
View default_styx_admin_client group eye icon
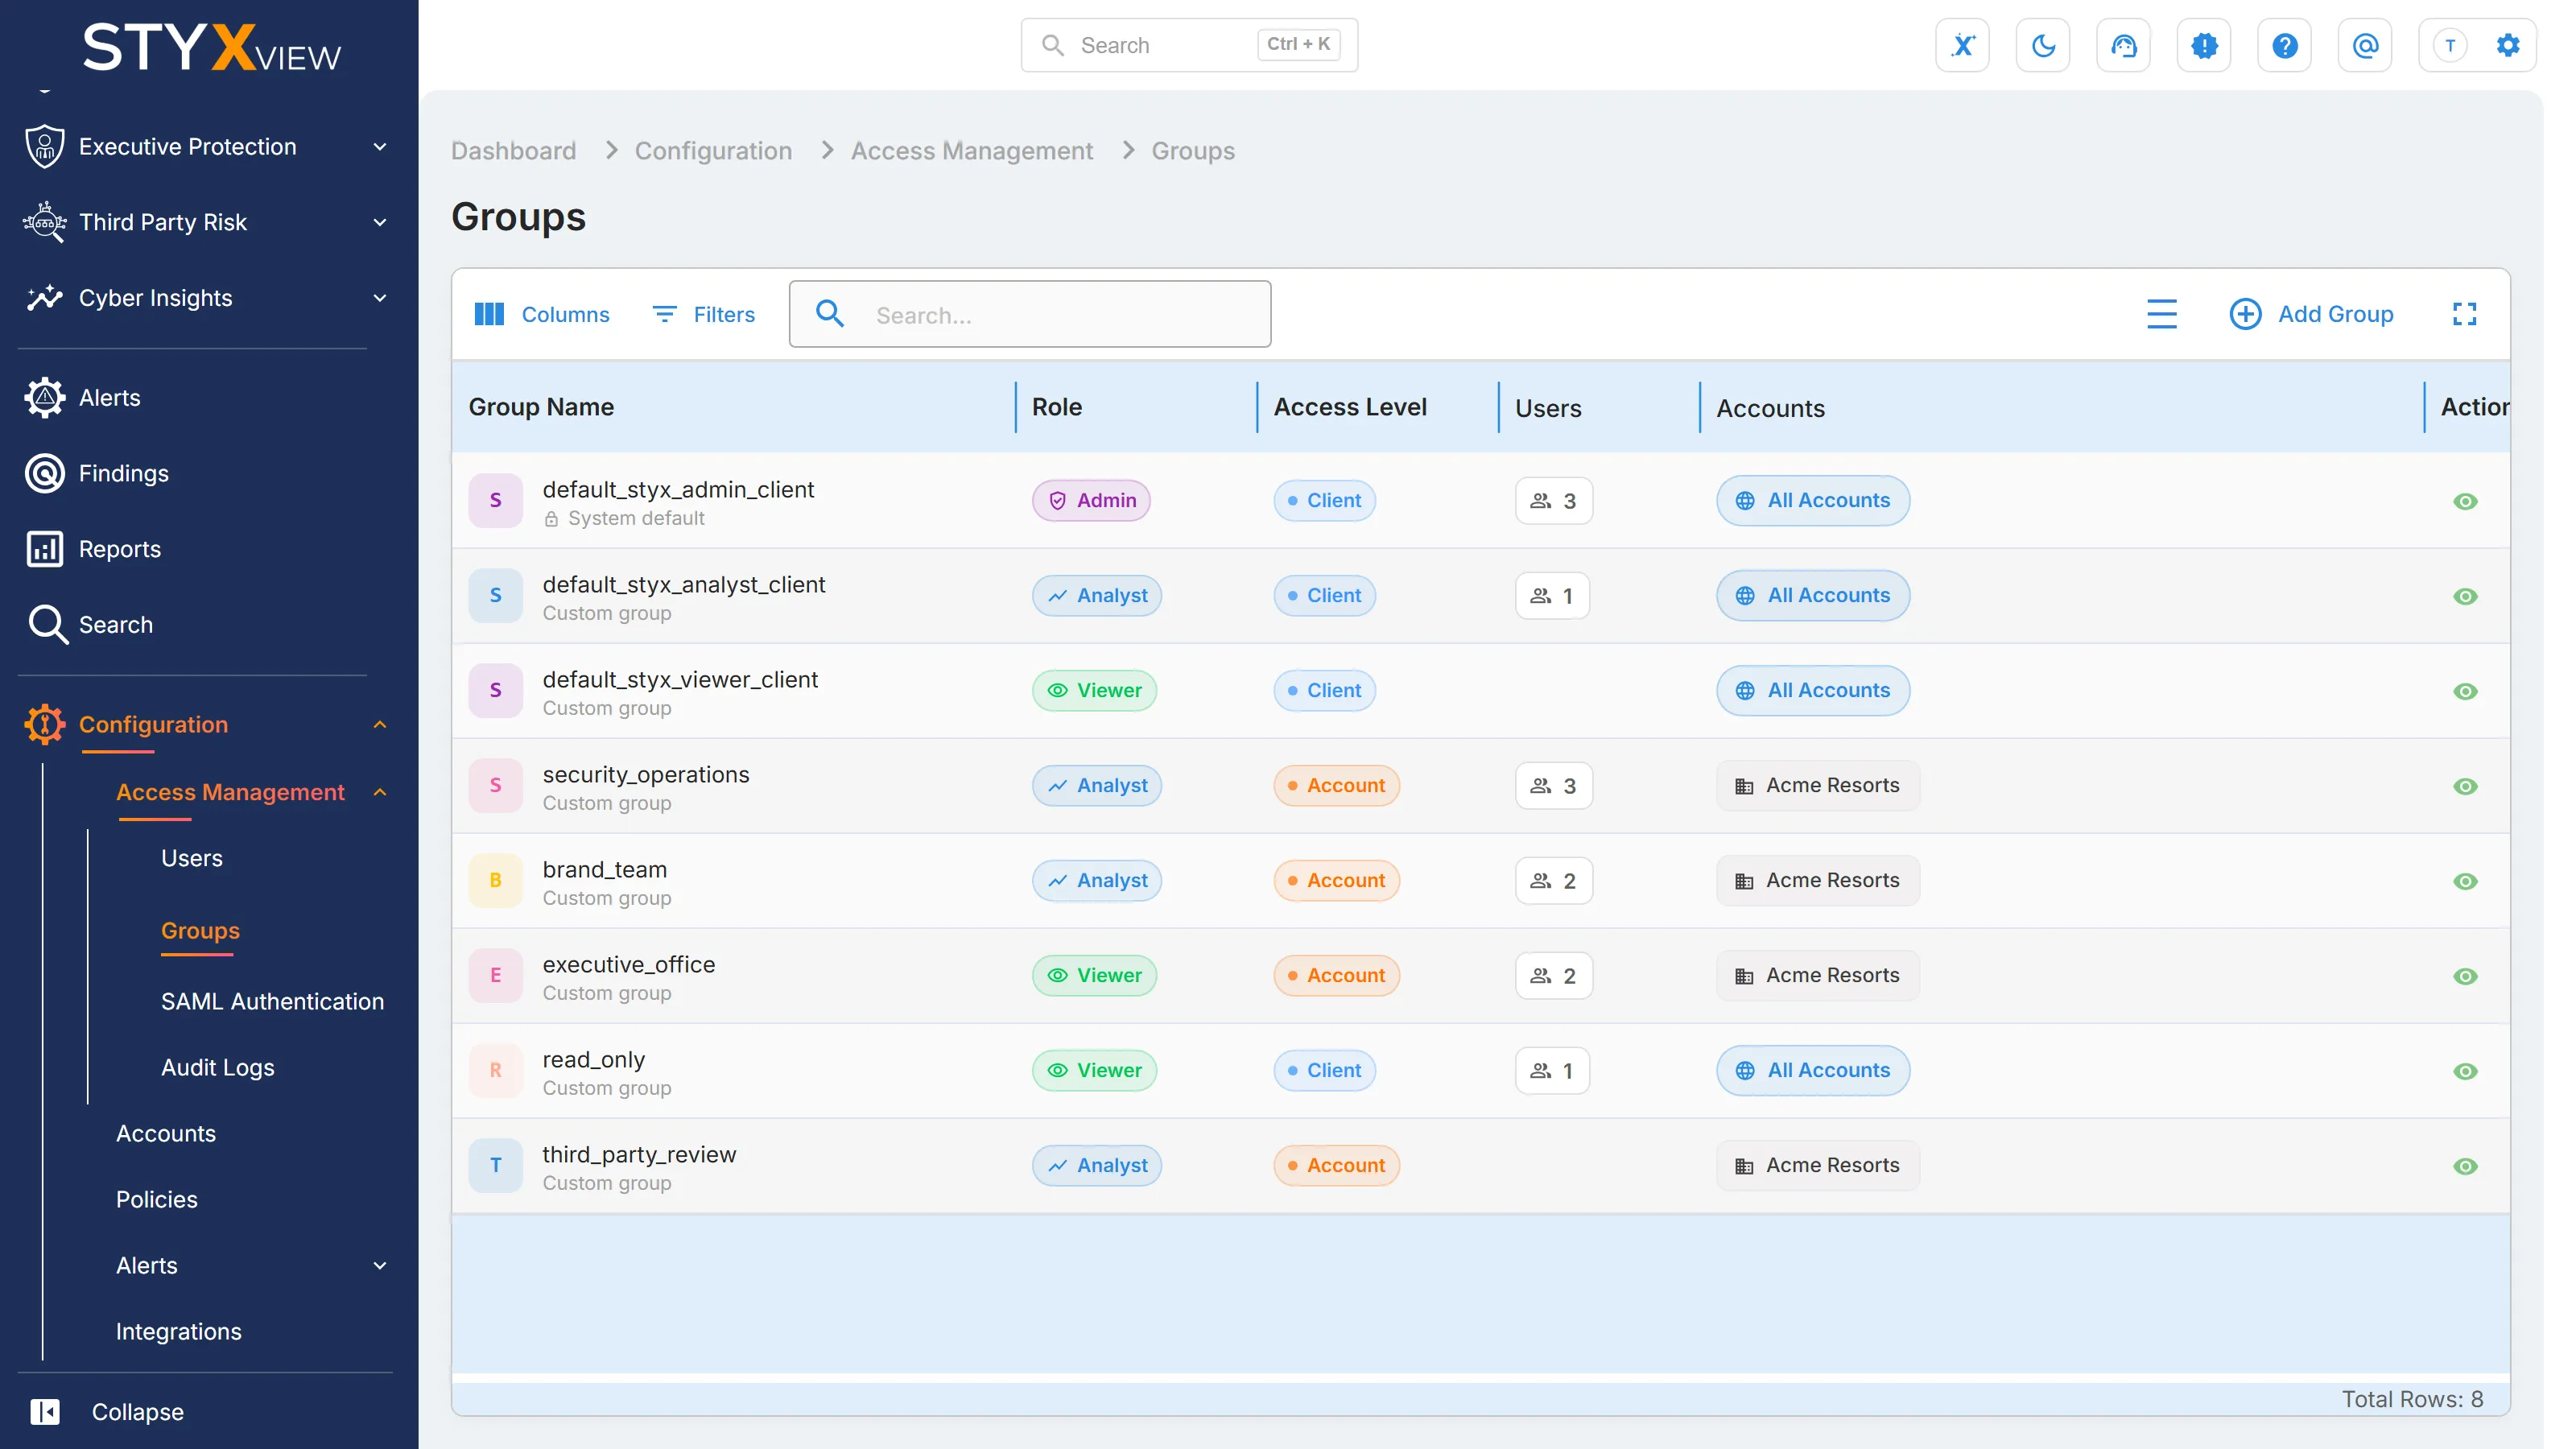click(2465, 501)
